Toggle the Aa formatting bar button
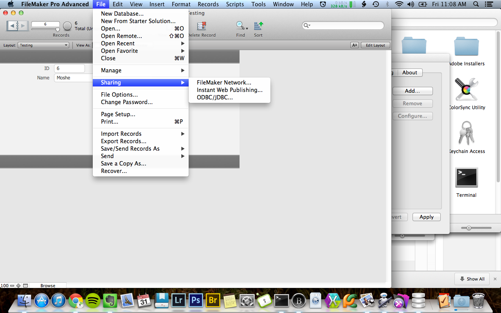 [x=355, y=45]
